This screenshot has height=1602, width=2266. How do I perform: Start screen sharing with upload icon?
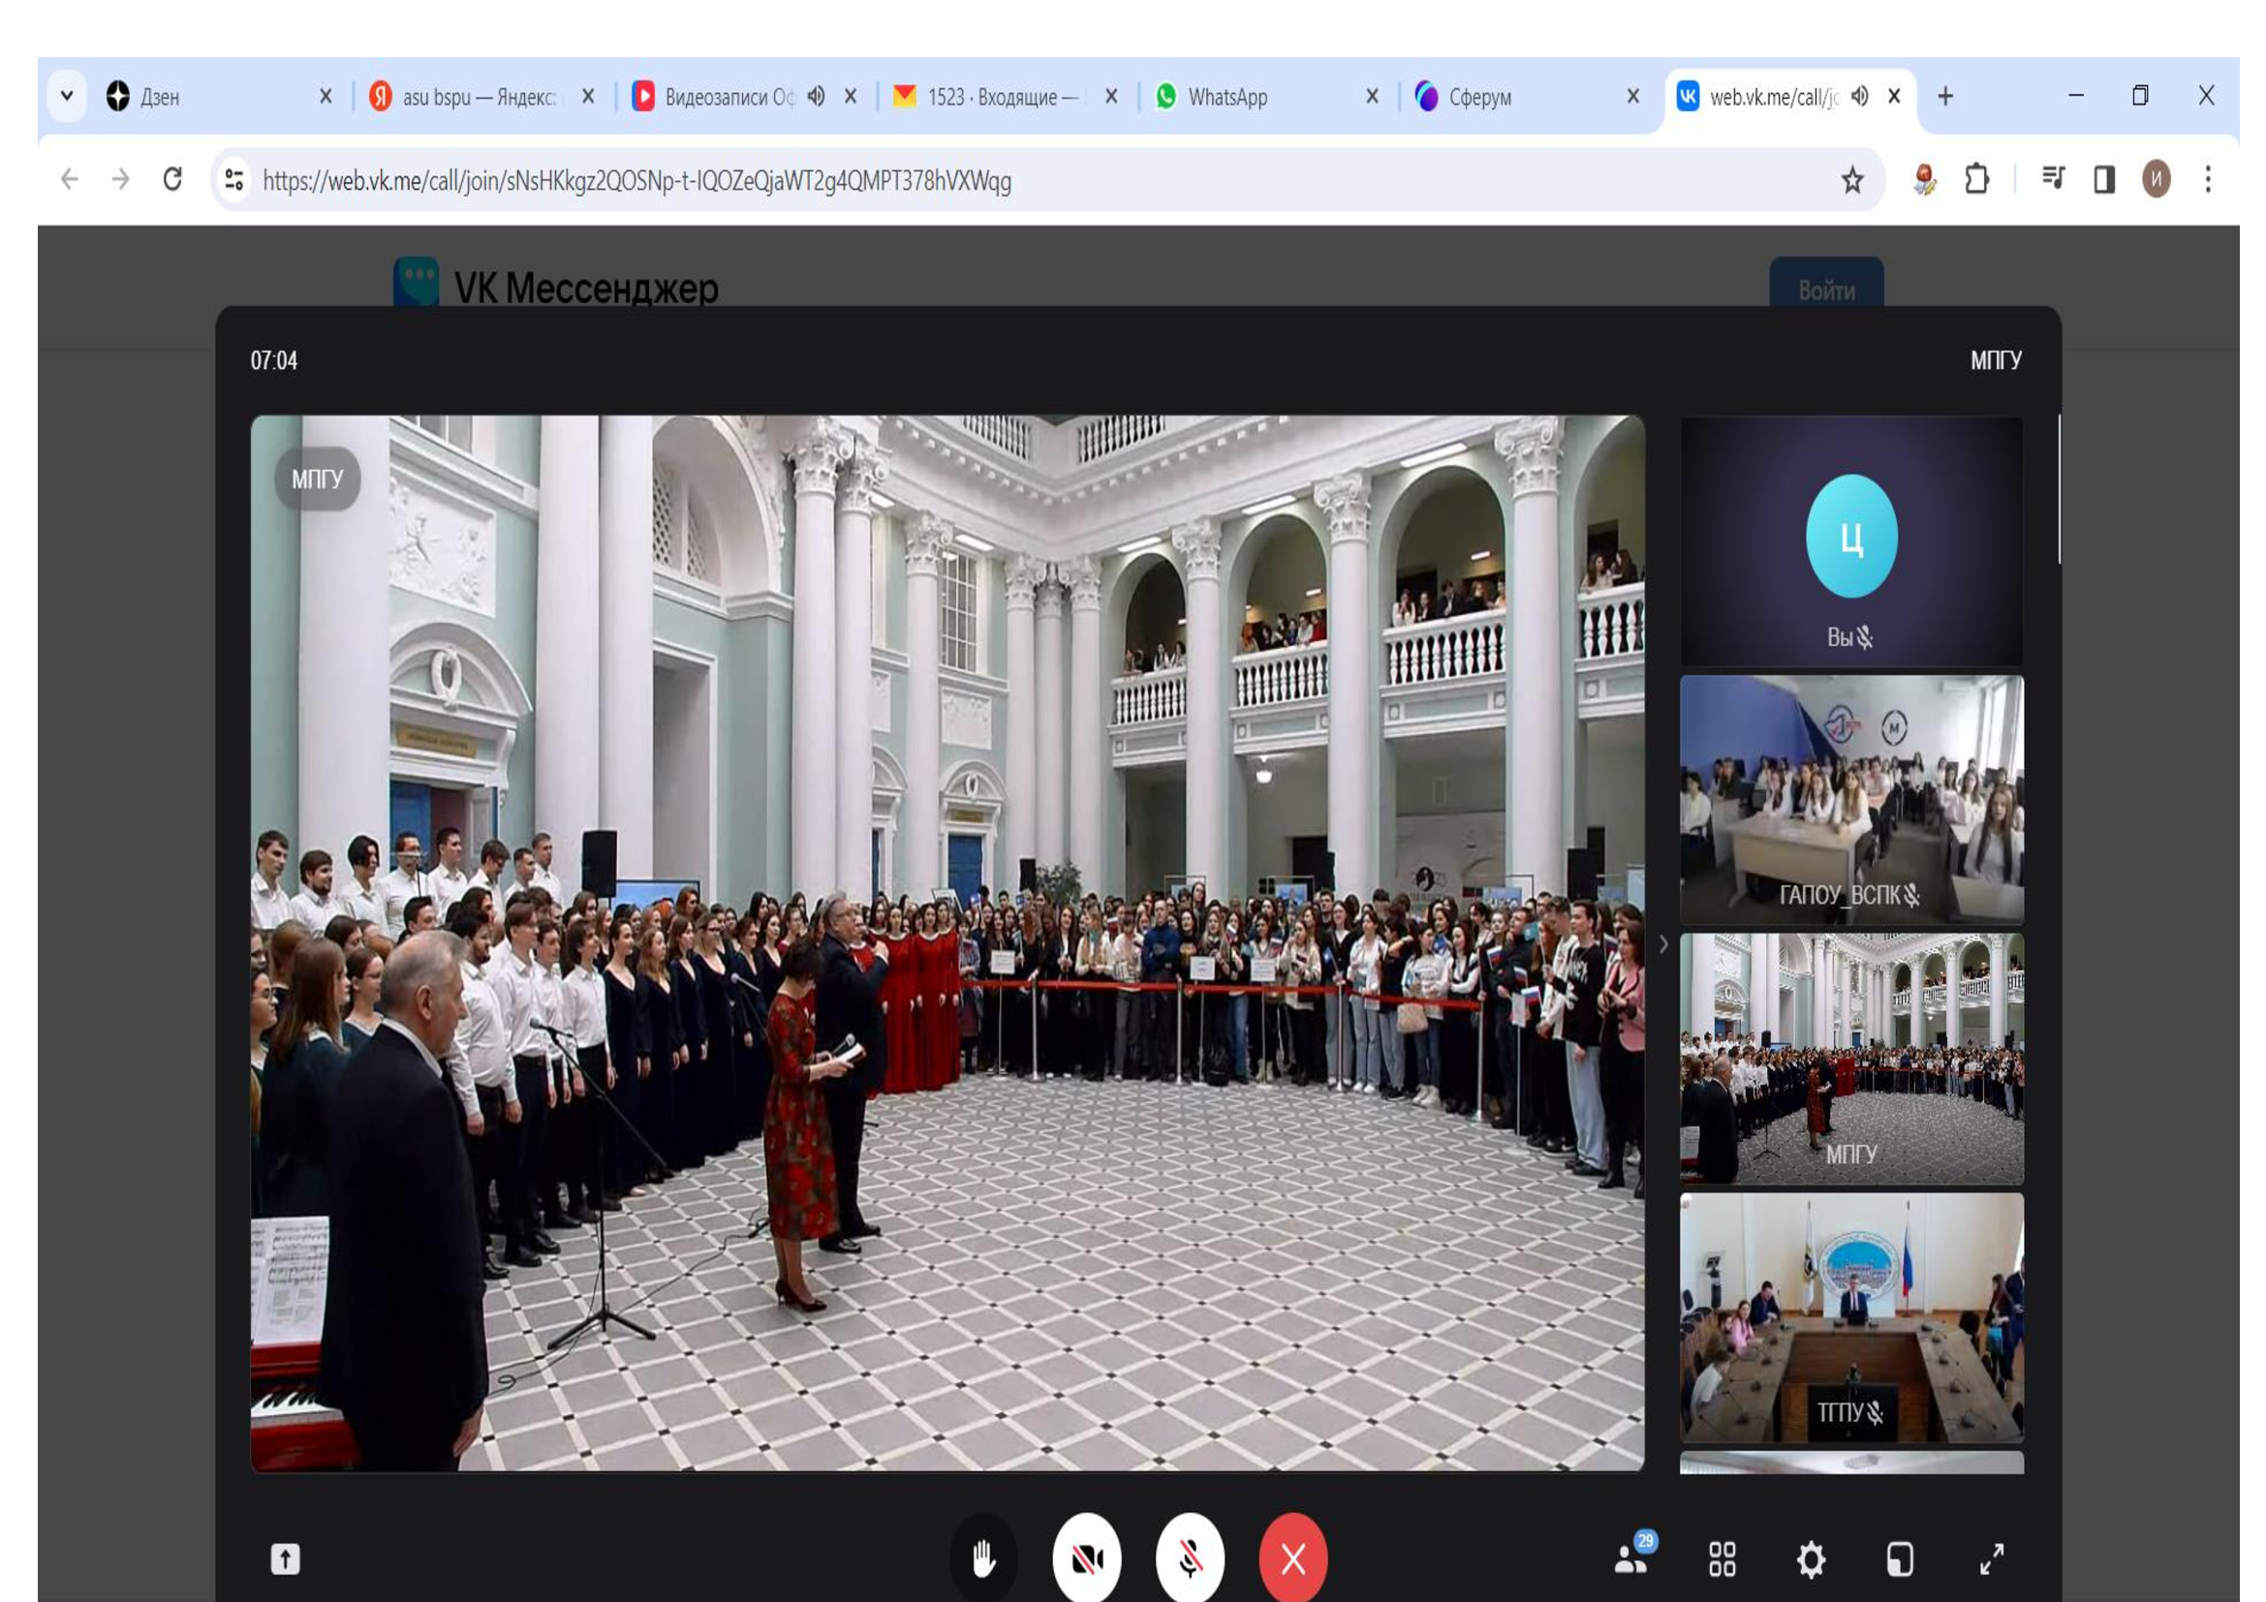tap(285, 1559)
